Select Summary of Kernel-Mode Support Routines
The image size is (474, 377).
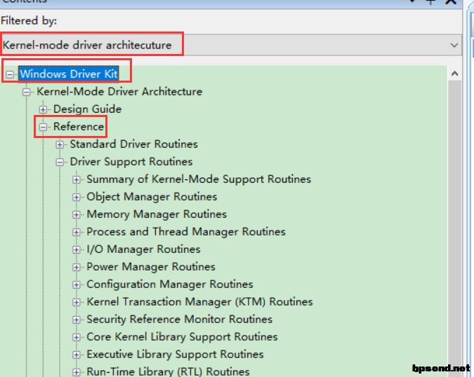(198, 179)
